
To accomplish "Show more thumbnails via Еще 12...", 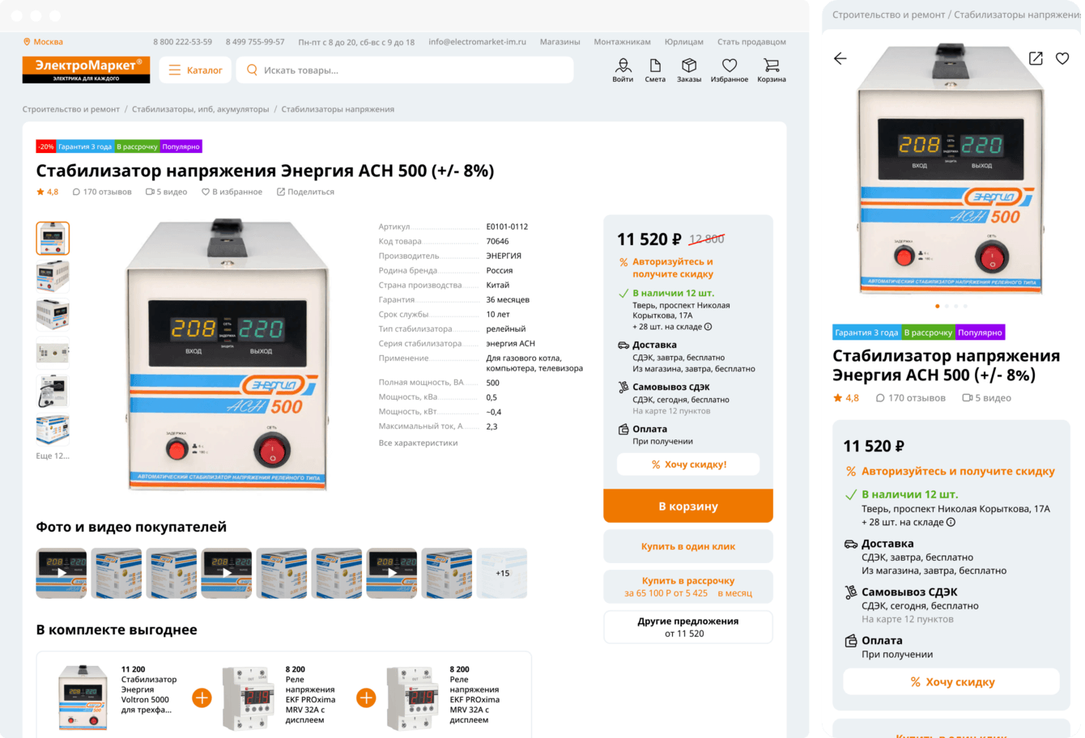I will pos(53,456).
